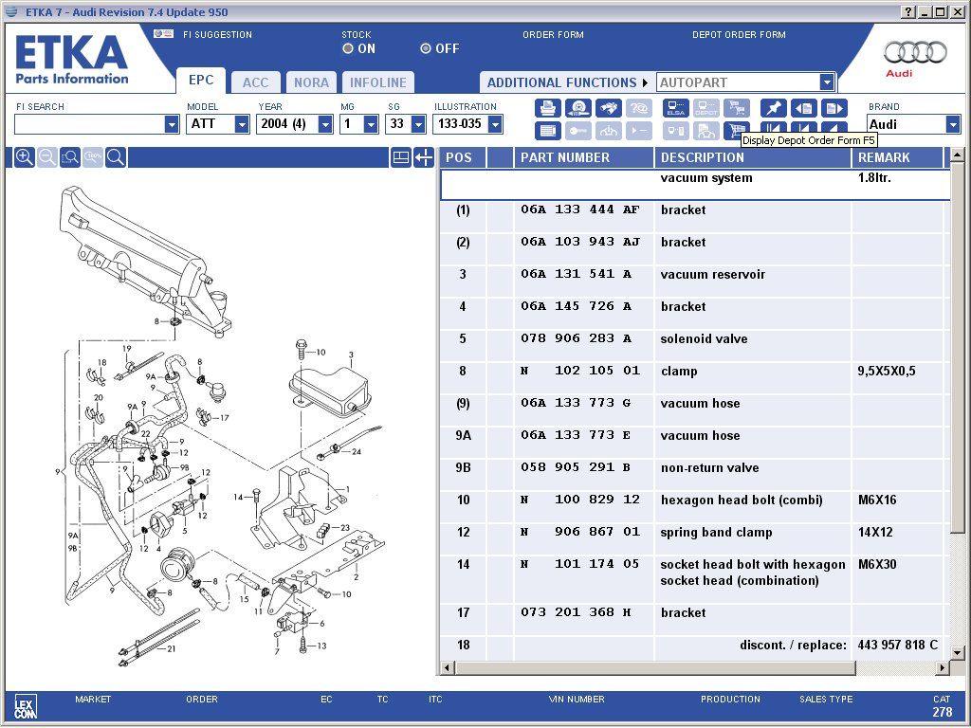
Task: Click the LexCom logo in status bar
Action: click(x=26, y=706)
